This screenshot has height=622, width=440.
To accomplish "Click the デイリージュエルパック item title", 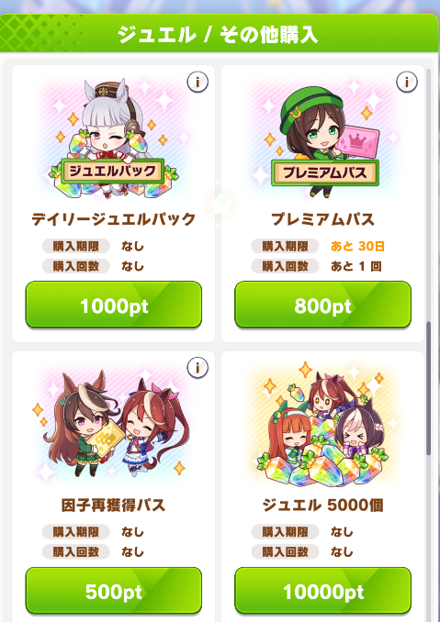I will point(114,219).
